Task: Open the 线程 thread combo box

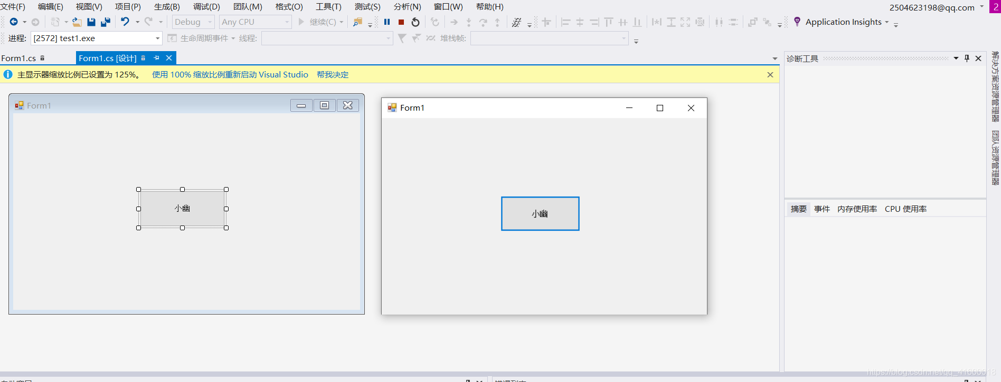Action: pos(327,38)
